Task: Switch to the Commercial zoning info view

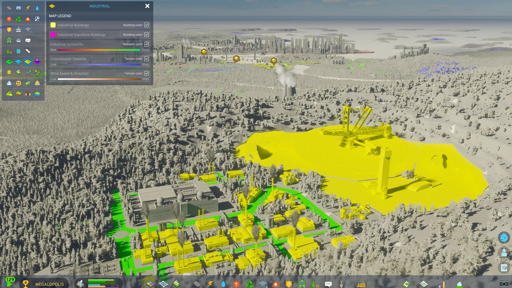Action: coord(18,62)
